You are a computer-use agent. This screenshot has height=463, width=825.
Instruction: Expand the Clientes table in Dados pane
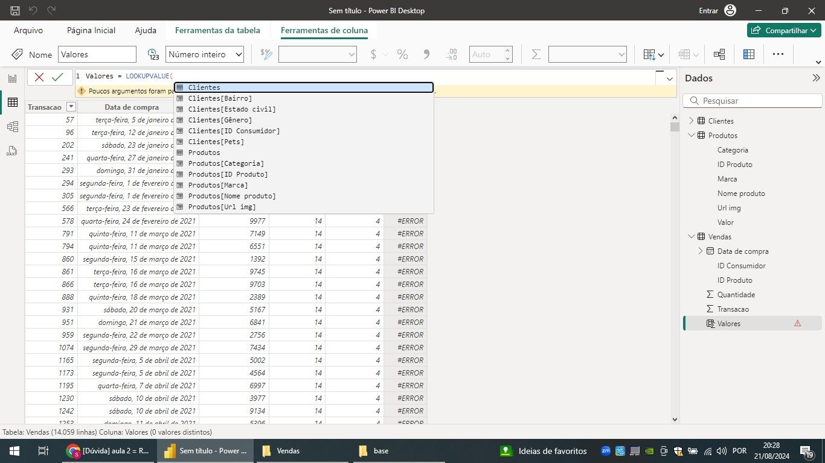point(692,121)
